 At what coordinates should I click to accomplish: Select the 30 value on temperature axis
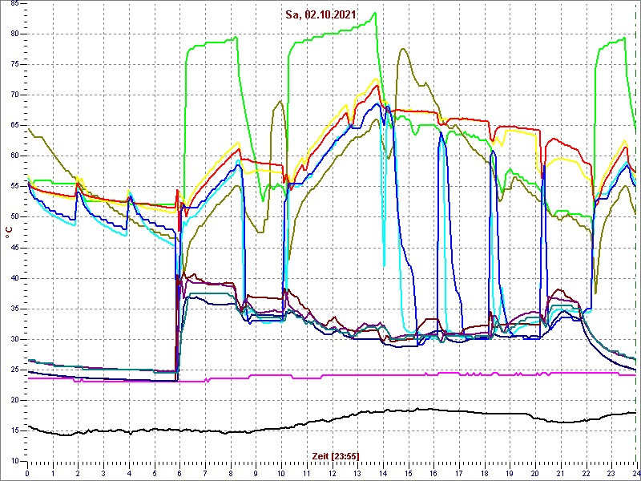(14, 339)
